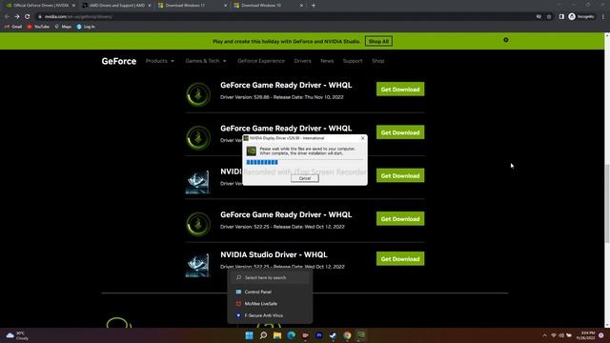
Task: Select F-Secure Anti-Virus from popup menu
Action: [270, 315]
